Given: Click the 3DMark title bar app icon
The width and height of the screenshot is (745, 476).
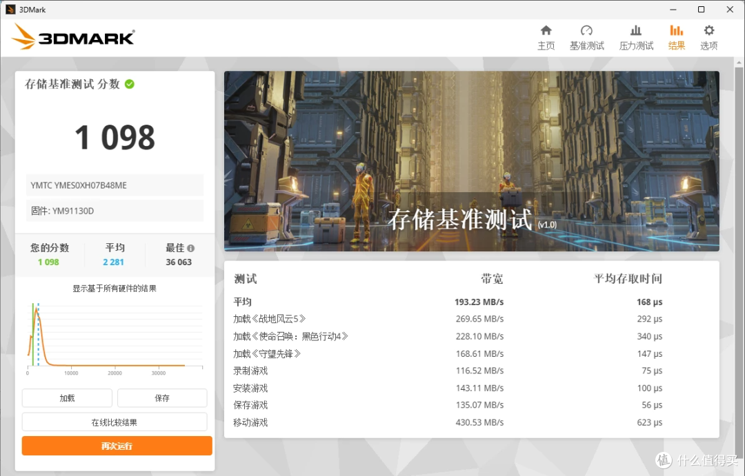Looking at the screenshot, I should pyautogui.click(x=10, y=10).
